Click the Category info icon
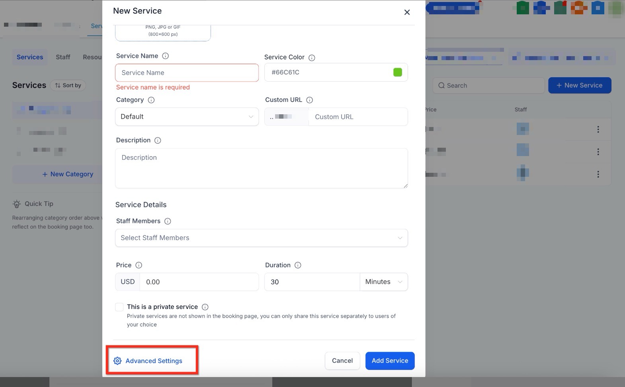This screenshot has height=387, width=625. pyautogui.click(x=151, y=100)
